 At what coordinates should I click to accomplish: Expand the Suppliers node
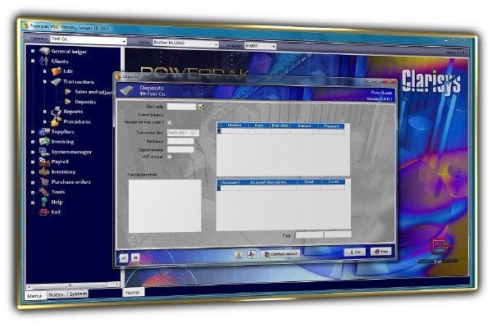[33, 132]
